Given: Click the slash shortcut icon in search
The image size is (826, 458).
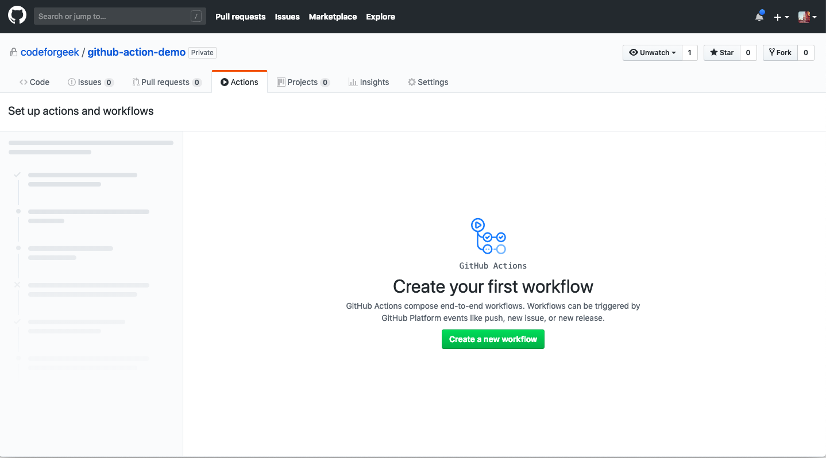Looking at the screenshot, I should [196, 17].
